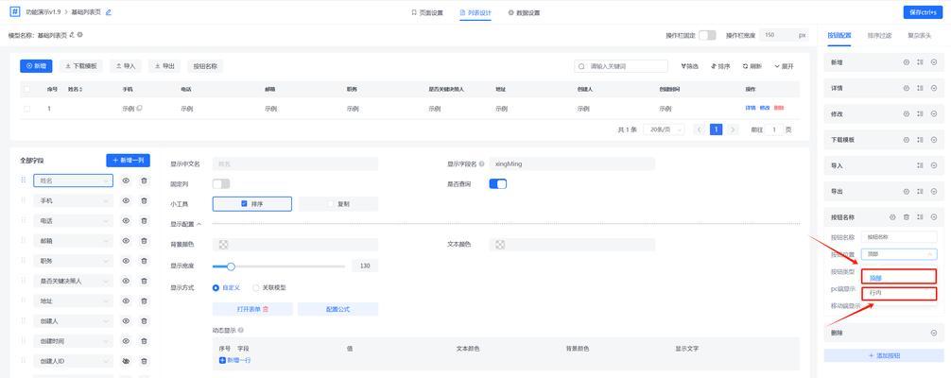Click the copy icon next to 手机 示例 cell
This screenshot has height=378, width=951.
[140, 108]
